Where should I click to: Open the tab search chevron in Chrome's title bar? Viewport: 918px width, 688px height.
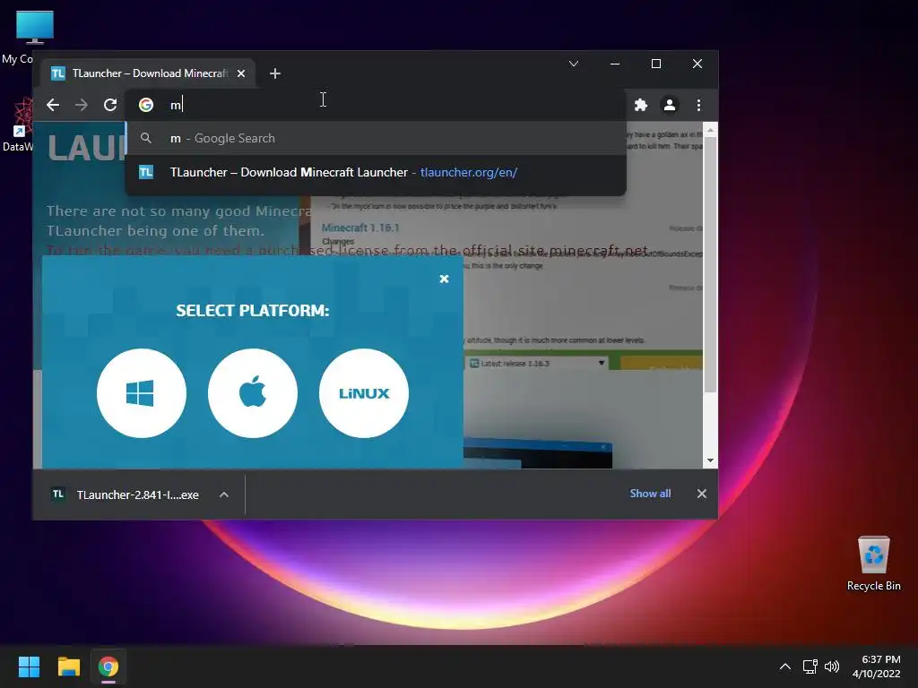[x=574, y=64]
